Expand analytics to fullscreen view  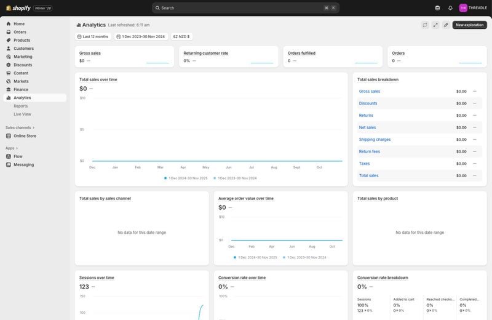point(435,25)
